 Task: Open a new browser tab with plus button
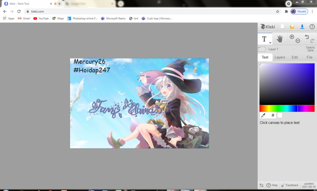(x=59, y=4)
